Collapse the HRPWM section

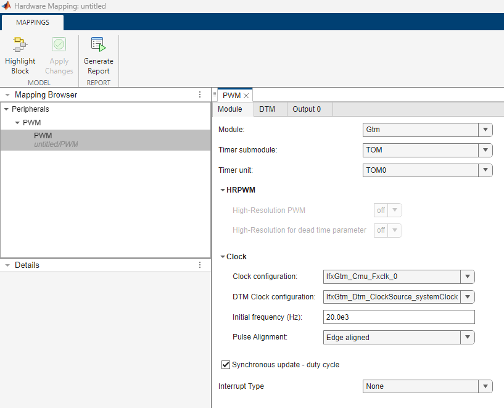pyautogui.click(x=223, y=190)
